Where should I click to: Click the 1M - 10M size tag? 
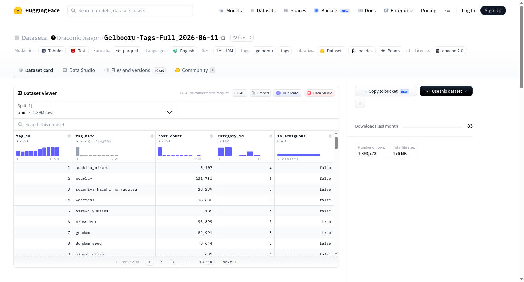pos(224,51)
